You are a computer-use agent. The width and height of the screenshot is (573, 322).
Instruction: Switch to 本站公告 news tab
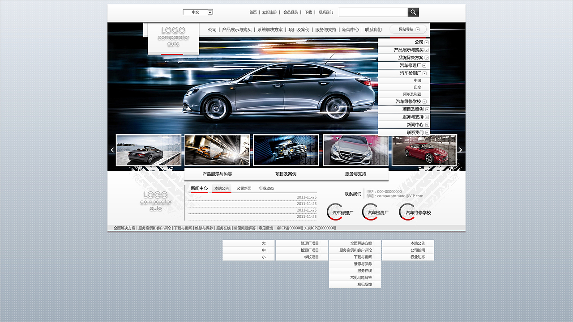(222, 189)
